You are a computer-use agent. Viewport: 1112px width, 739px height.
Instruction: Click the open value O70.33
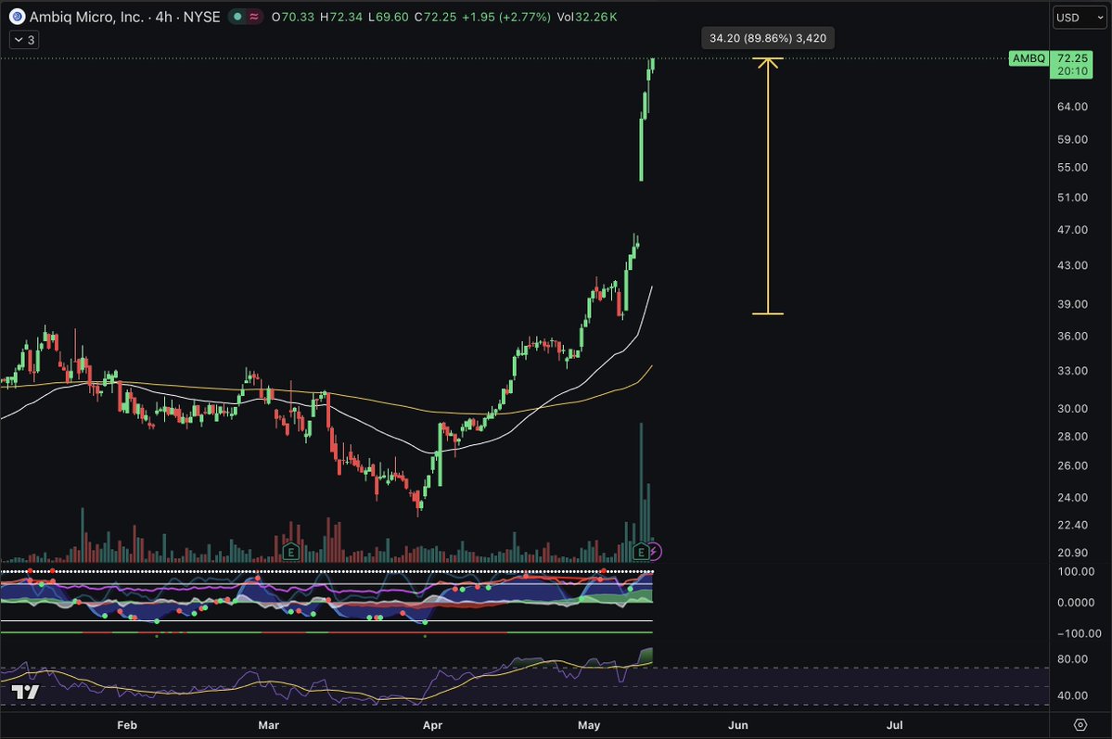click(293, 17)
